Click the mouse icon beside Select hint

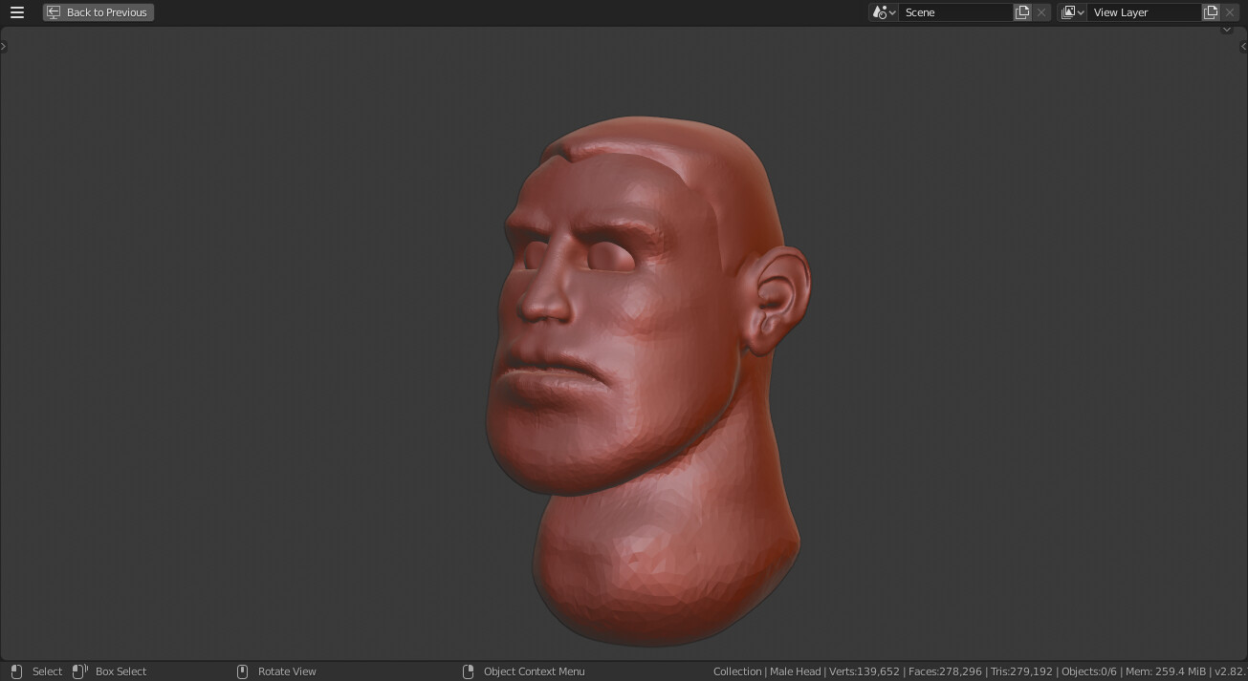coord(16,671)
